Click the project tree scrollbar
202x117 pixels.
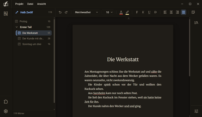coord(54,61)
